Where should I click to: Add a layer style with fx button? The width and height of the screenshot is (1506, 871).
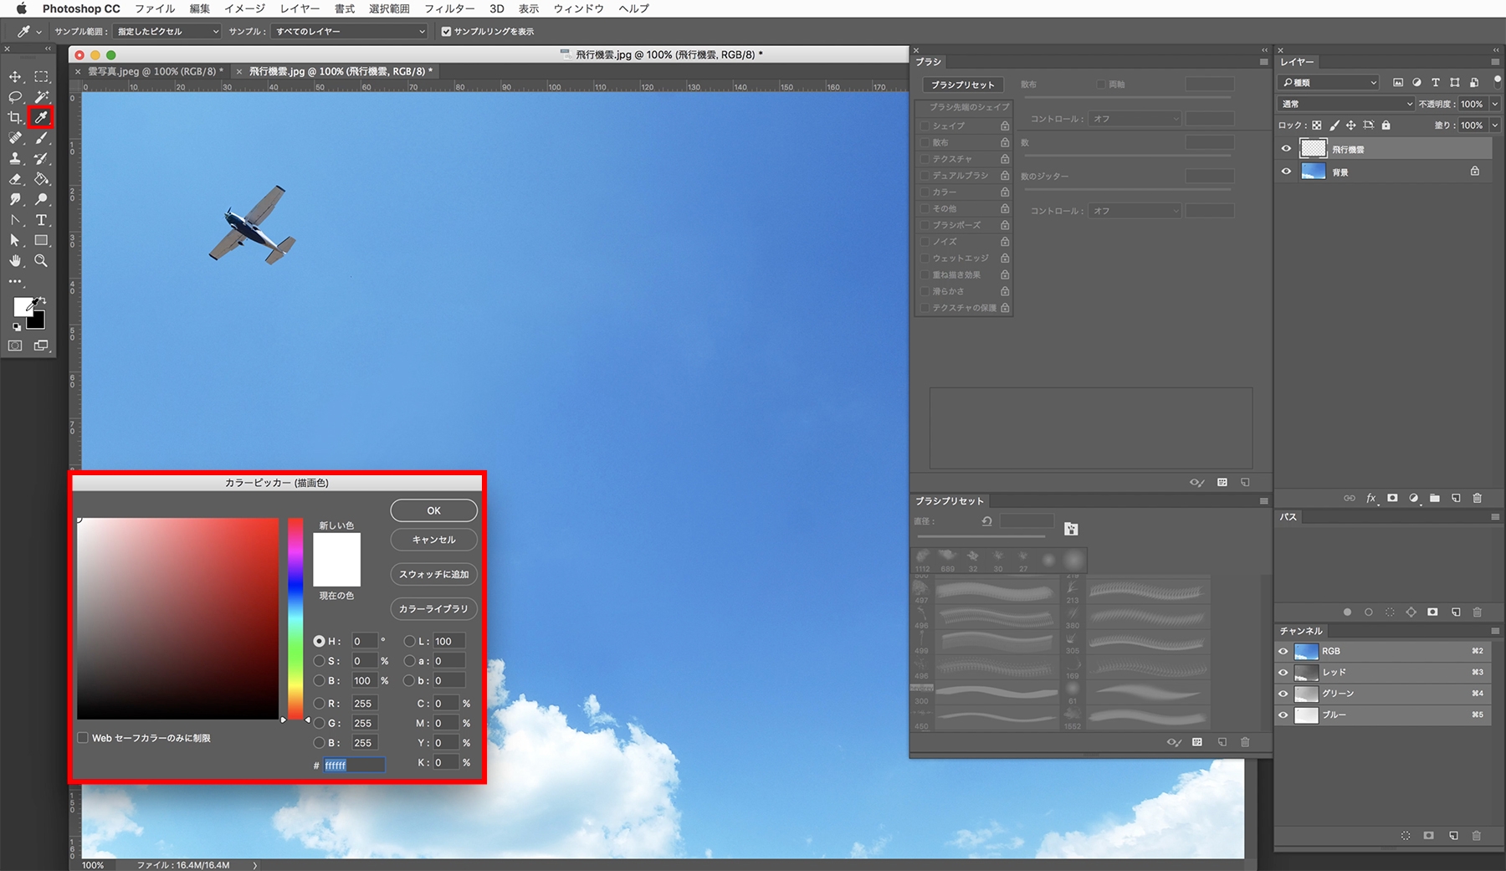pos(1370,498)
